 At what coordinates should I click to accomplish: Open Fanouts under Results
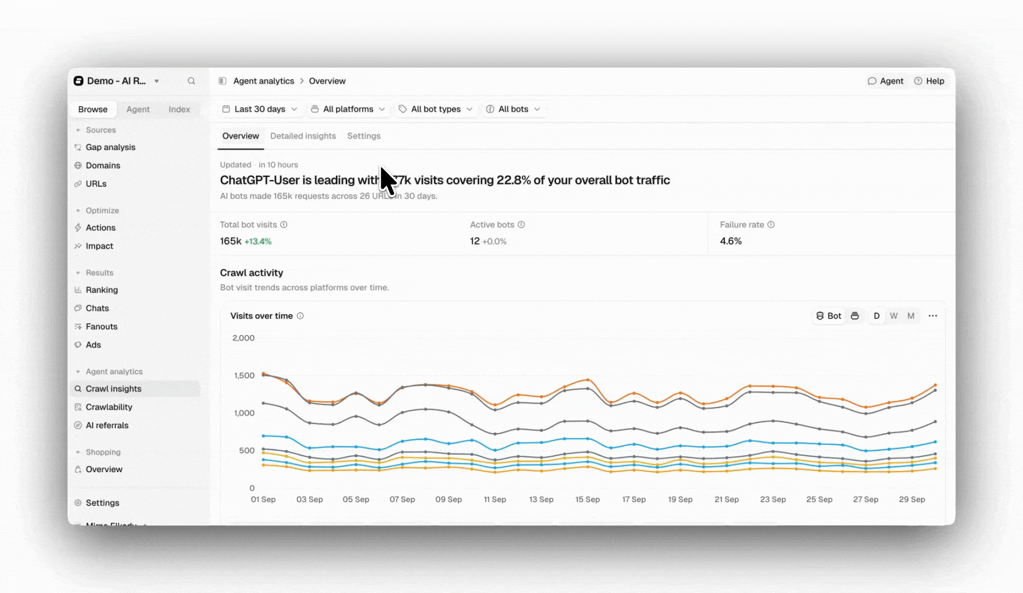(102, 327)
